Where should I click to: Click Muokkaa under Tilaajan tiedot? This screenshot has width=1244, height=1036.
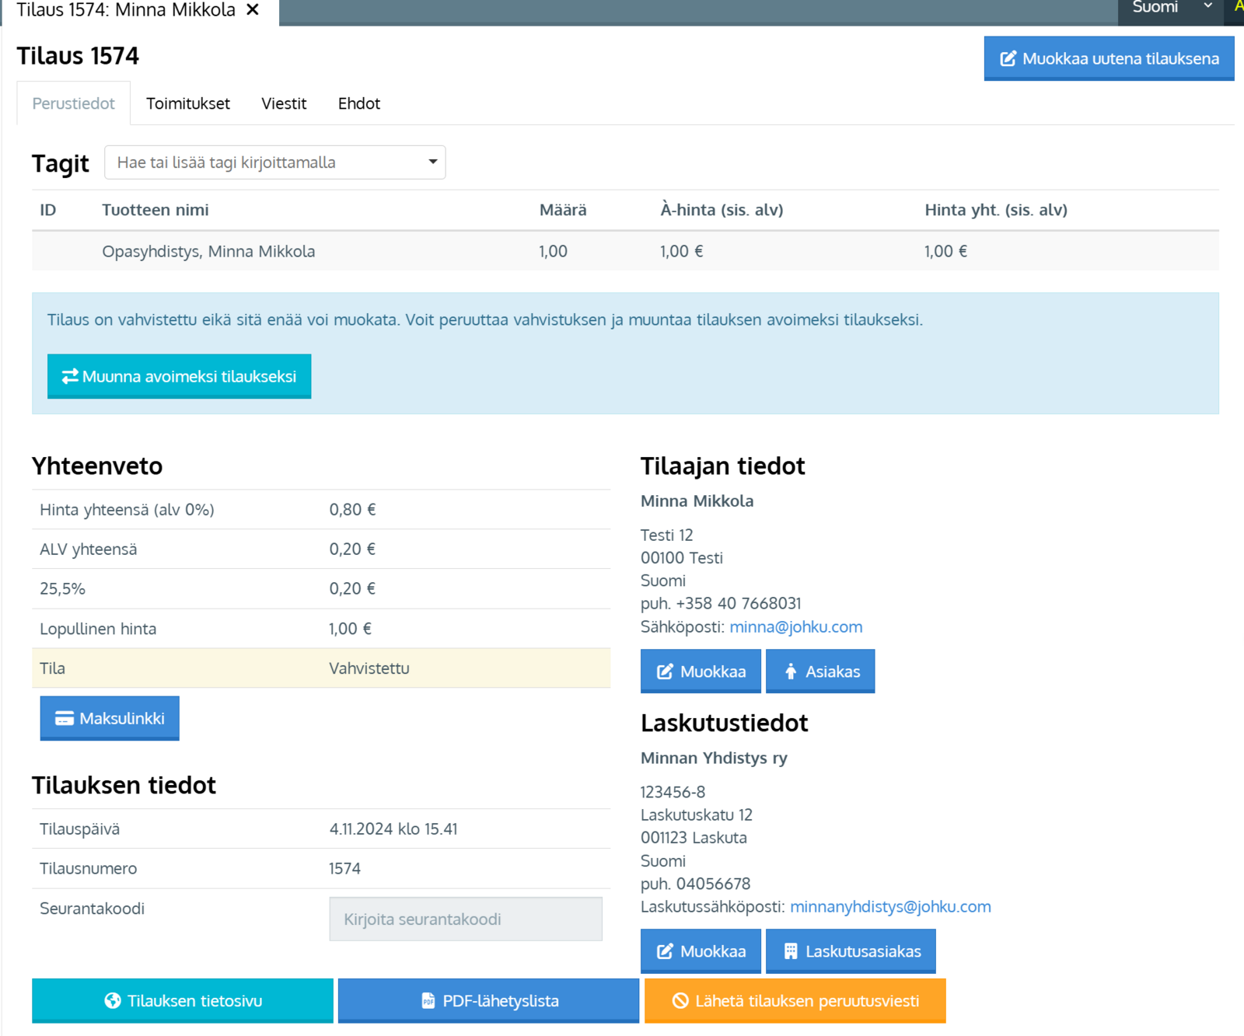click(x=701, y=671)
